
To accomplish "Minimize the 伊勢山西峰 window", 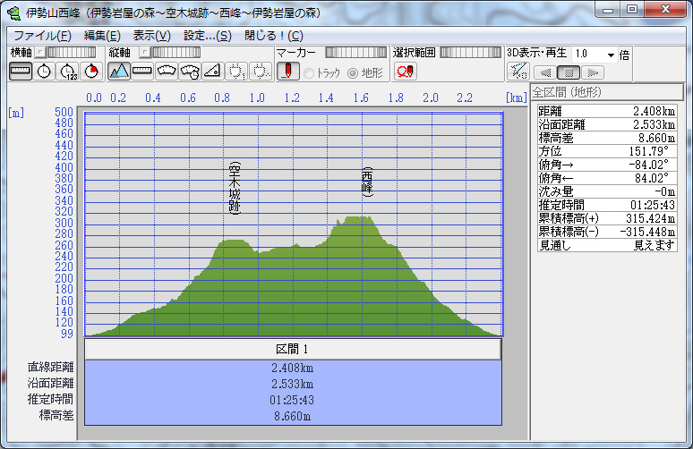I will 608,9.
